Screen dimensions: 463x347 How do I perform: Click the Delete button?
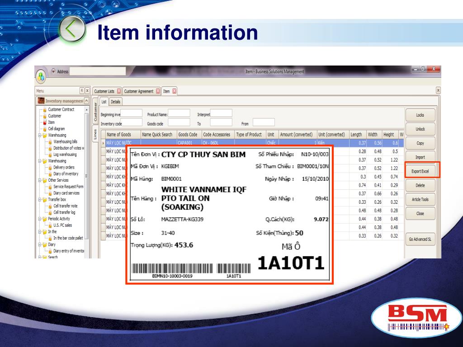pyautogui.click(x=420, y=185)
